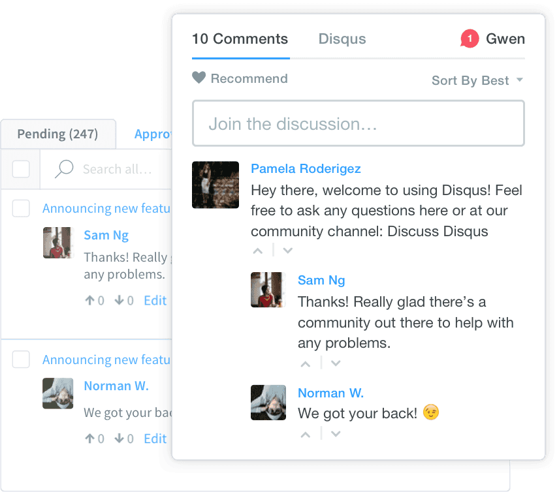Screen dimensions: 559x492
Task: Click Norman W.'s avatar in moderation list
Action: (57, 393)
